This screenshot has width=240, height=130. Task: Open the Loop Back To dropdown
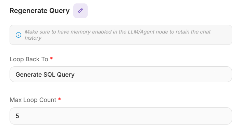(121, 74)
